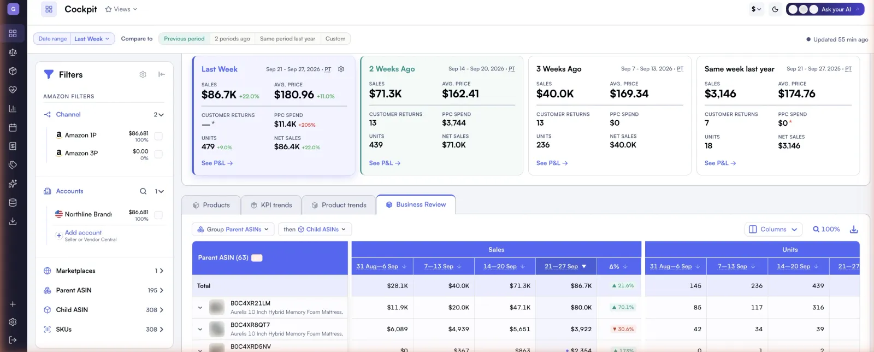Open filter settings gear icon
874x352 pixels.
point(143,74)
